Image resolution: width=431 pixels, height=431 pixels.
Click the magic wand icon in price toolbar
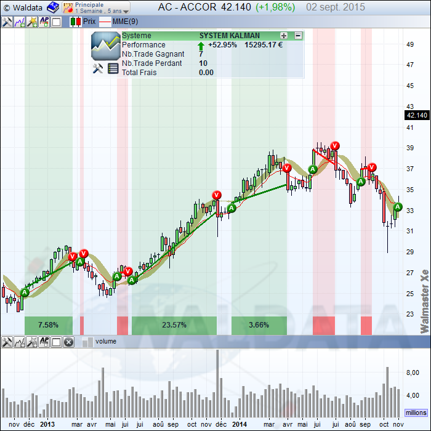32,22
